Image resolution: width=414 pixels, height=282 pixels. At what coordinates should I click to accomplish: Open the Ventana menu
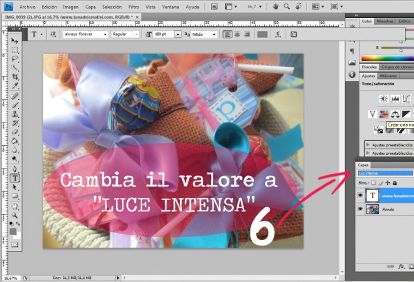click(x=170, y=7)
